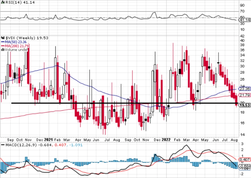Click the $VIX (Weekly) title text
Viewport: 251px width, 178px height.
[x=20, y=38]
